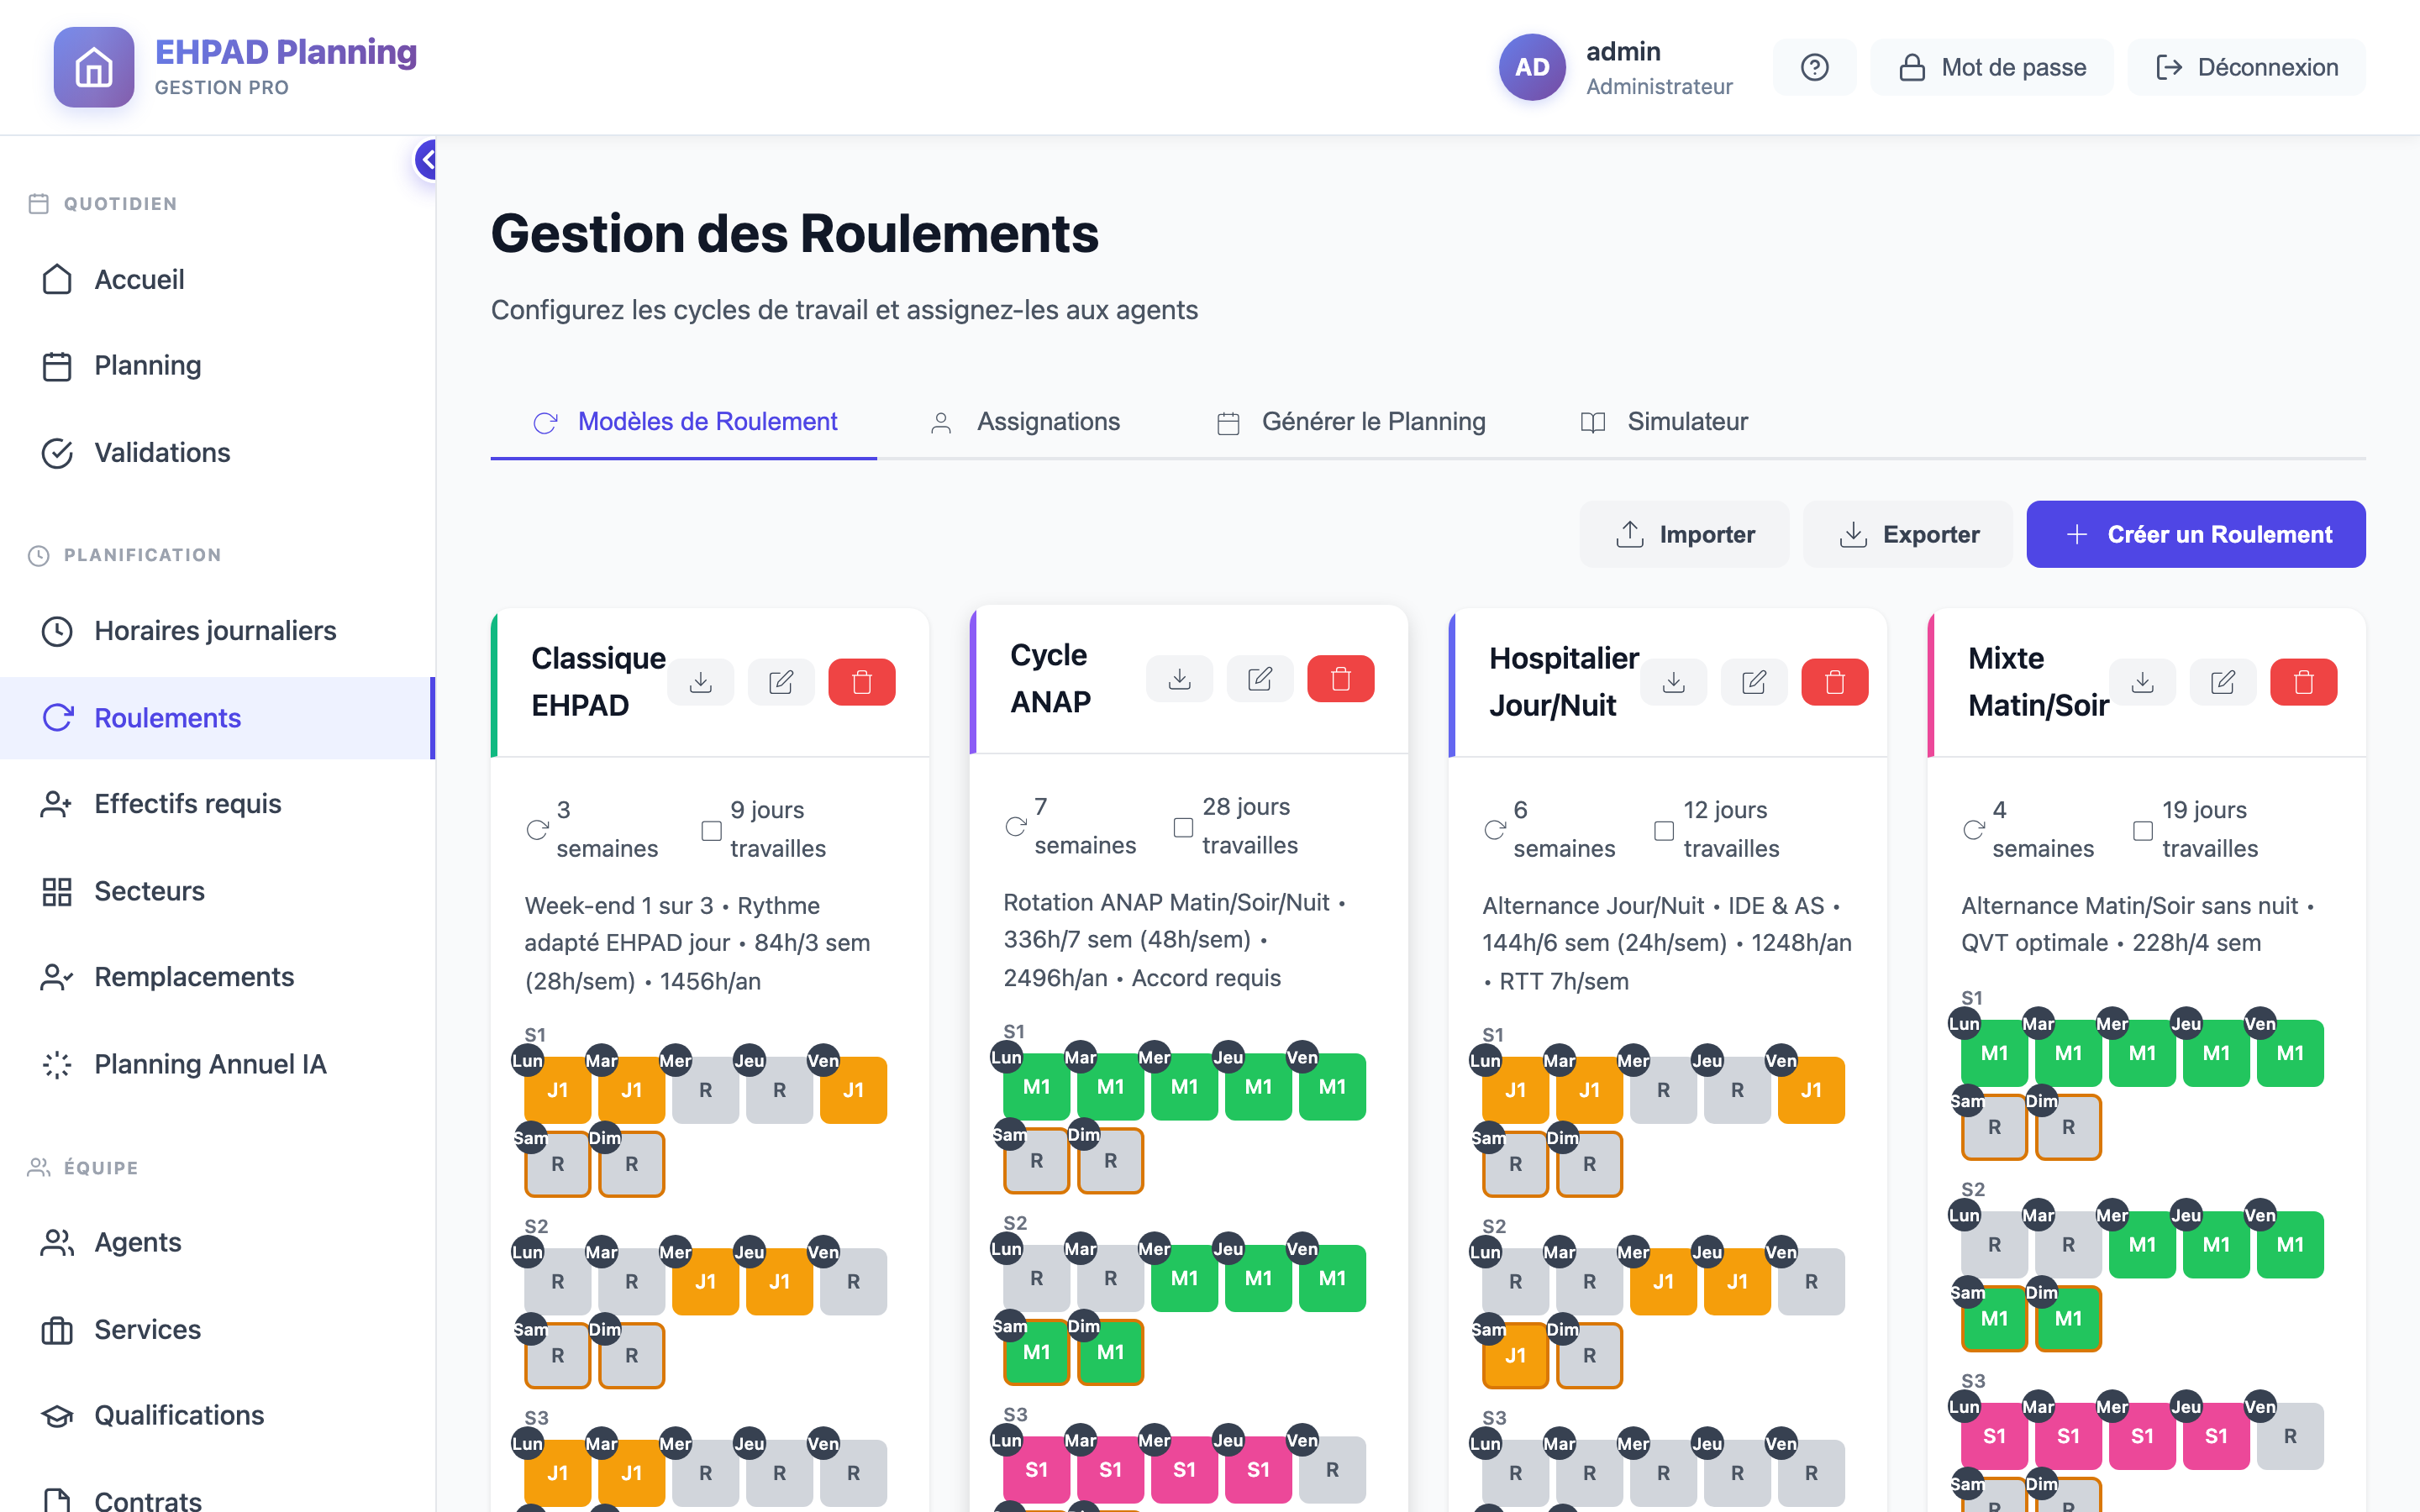
Task: Download the Cycle ANAP roulement
Action: pyautogui.click(x=1180, y=679)
